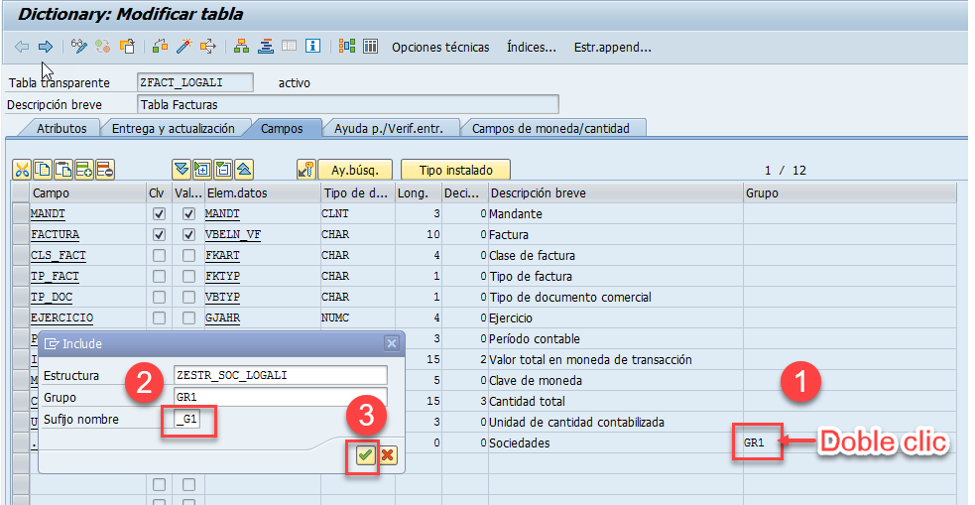
Task: Click the MANDT field name cell
Action: (87, 214)
